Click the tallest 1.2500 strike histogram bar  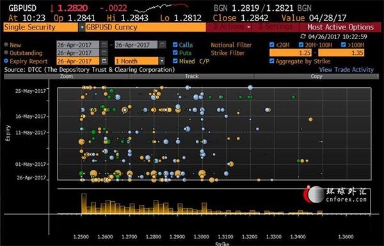coord(84,204)
